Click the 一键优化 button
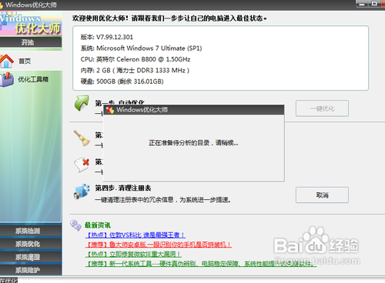The height and width of the screenshot is (283, 385). (x=322, y=108)
